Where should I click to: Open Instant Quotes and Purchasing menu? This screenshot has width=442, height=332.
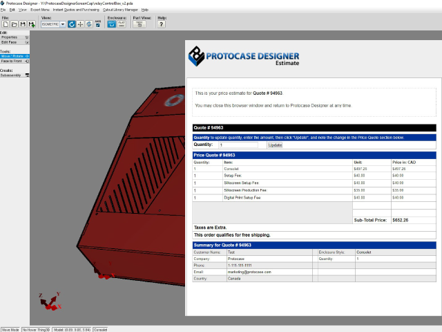(x=76, y=10)
